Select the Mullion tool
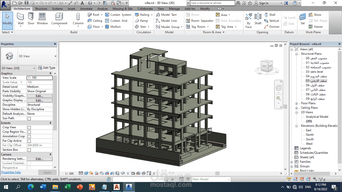This screenshot has width=342, height=192. click(113, 27)
